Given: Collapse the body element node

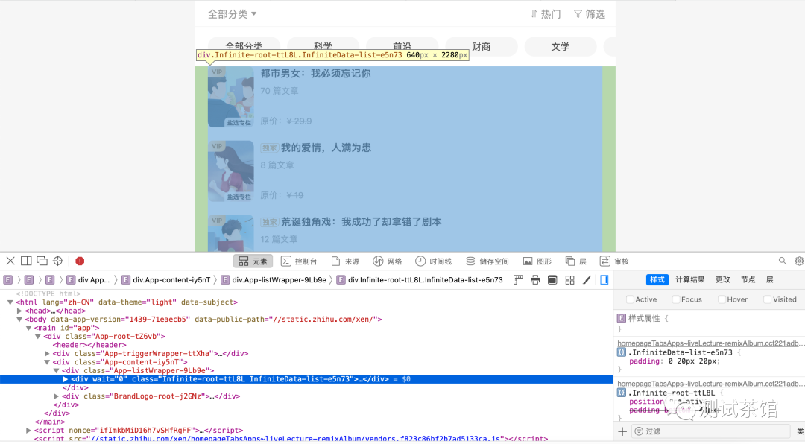Looking at the screenshot, I should pos(19,320).
